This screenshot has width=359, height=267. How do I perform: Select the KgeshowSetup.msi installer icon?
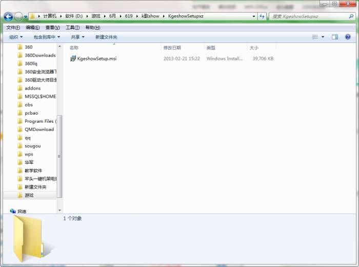73,59
